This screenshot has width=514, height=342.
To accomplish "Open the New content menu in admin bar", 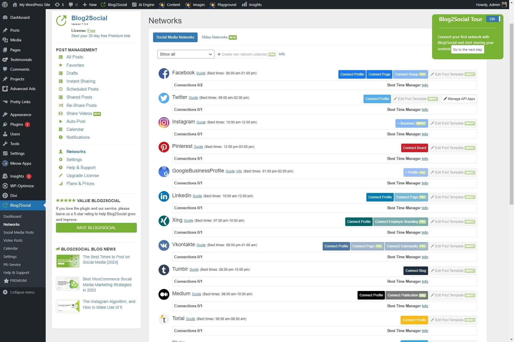I will tap(90, 5).
